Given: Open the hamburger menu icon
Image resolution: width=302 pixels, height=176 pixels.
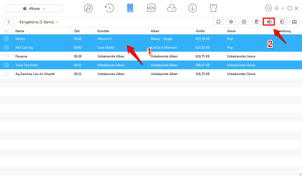Looking at the screenshot, I should (x=276, y=8).
